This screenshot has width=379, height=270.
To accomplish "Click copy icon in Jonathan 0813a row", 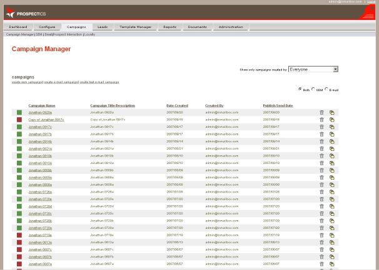I will point(332,242).
